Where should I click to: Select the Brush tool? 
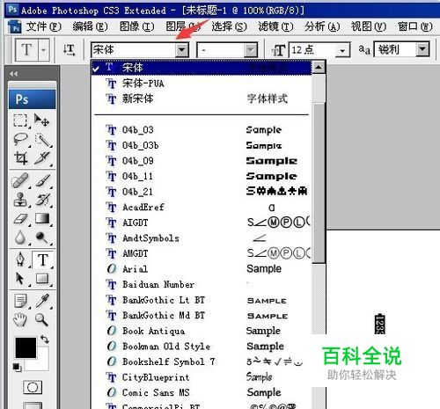point(43,180)
